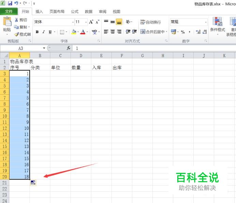
Task: Click the Save icon in quick access toolbar
Action: tap(10, 3)
